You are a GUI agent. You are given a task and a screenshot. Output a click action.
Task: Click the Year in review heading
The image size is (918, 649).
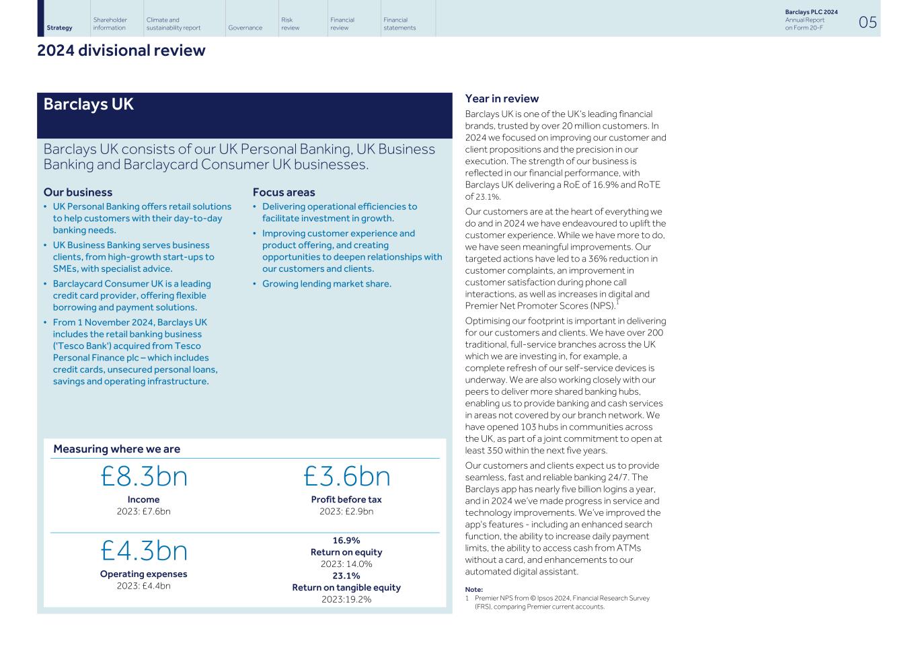(x=502, y=99)
